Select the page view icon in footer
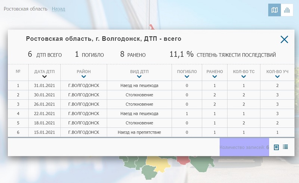299x183 pixels. 276,147
